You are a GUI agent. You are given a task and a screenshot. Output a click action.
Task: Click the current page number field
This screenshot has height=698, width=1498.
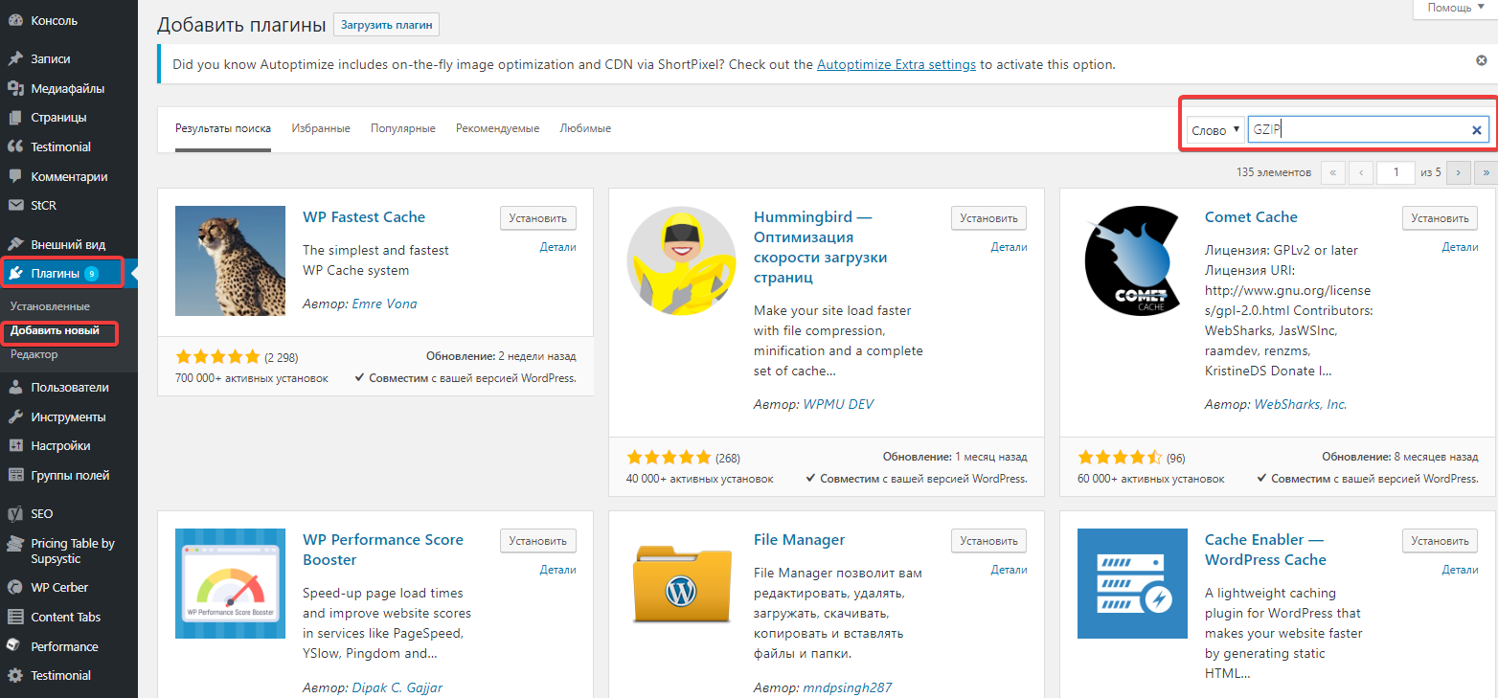[x=1396, y=172]
